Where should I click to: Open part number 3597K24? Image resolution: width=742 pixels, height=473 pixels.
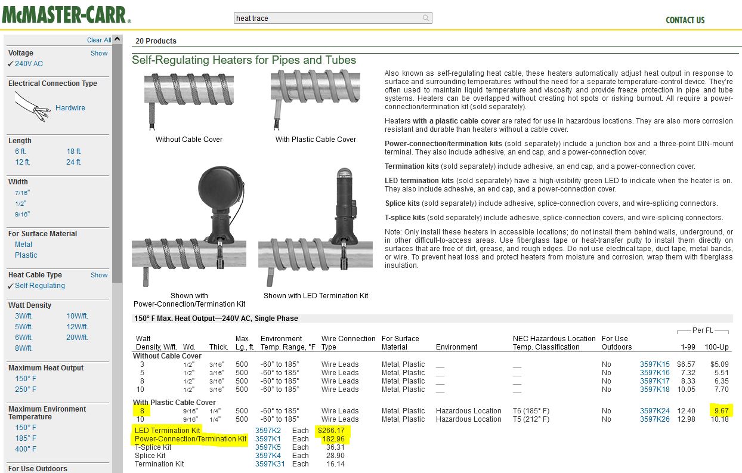pyautogui.click(x=654, y=411)
